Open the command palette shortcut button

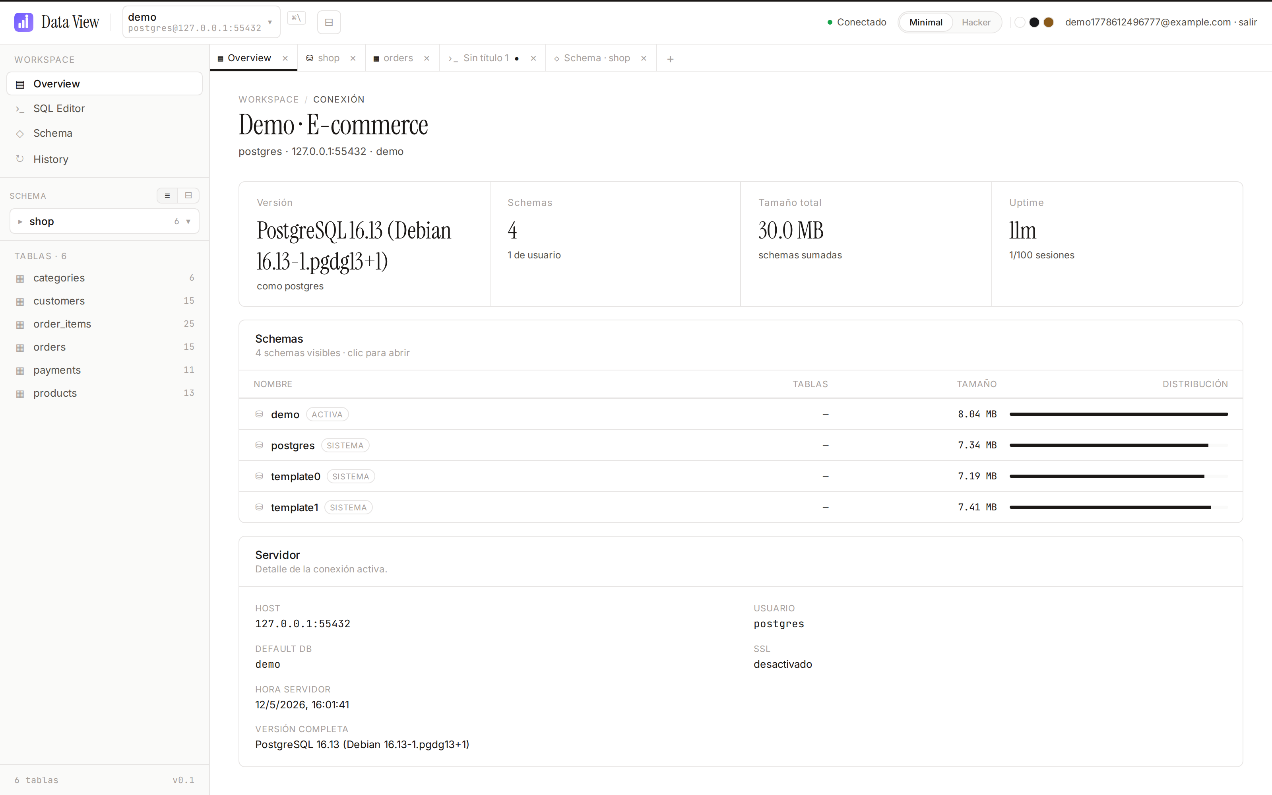click(x=297, y=18)
